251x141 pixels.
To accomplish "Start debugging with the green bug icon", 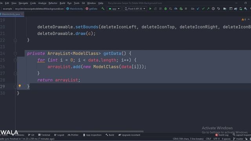I will [x=166, y=9].
